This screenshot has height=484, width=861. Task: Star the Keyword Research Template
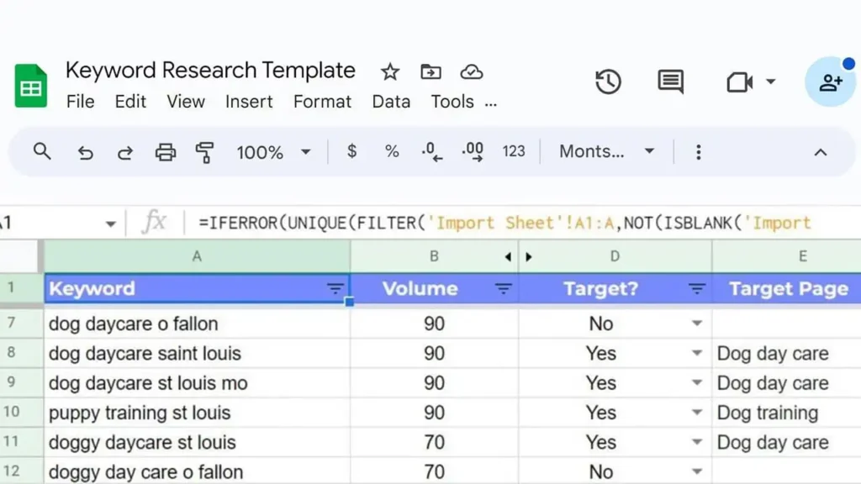(389, 71)
